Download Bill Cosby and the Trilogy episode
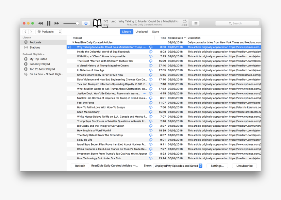Viewport: 281px width, 200px height. click(151, 126)
